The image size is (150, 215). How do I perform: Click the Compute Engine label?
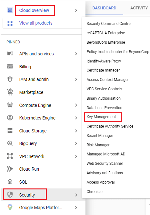[35, 105]
